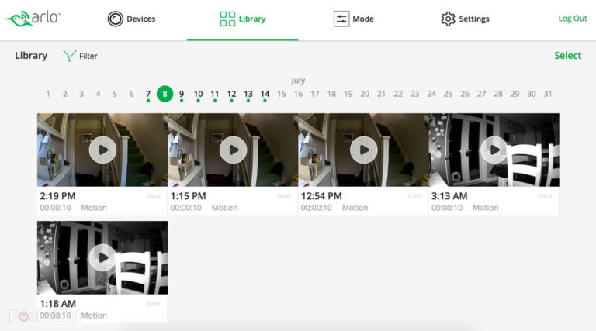Open options dots for 1:15 PM clip
596x331 pixels.
[x=284, y=196]
